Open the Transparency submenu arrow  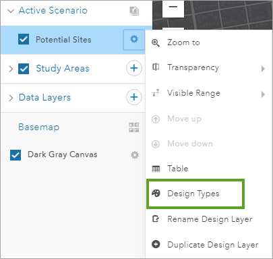click(x=263, y=69)
